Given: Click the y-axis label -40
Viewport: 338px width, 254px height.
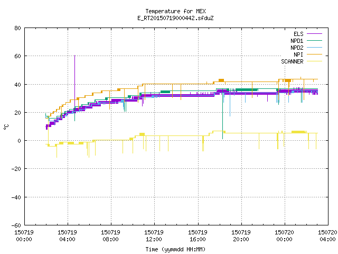Looking at the screenshot, I should tap(16, 197).
